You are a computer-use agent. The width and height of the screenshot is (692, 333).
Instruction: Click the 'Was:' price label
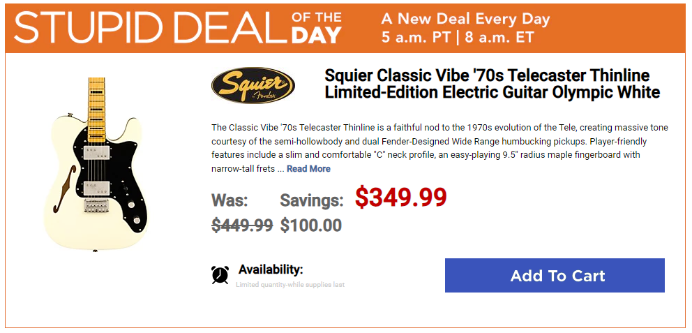click(x=230, y=200)
